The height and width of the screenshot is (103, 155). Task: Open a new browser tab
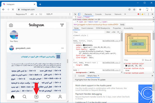pyautogui.click(x=40, y=4)
